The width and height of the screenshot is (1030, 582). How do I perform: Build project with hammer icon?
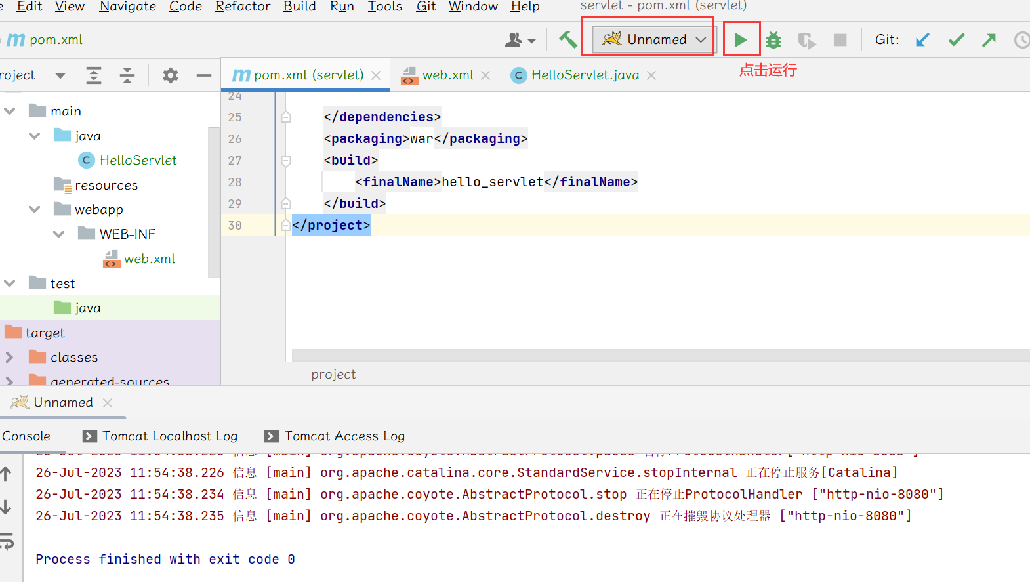click(x=567, y=39)
